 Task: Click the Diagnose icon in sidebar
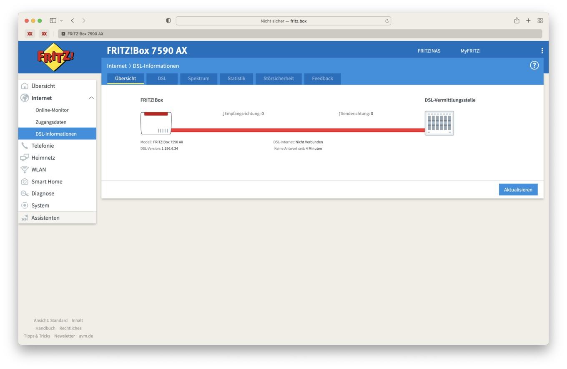pyautogui.click(x=25, y=193)
